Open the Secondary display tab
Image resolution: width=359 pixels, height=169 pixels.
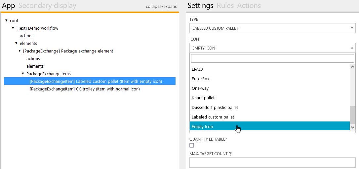click(47, 6)
